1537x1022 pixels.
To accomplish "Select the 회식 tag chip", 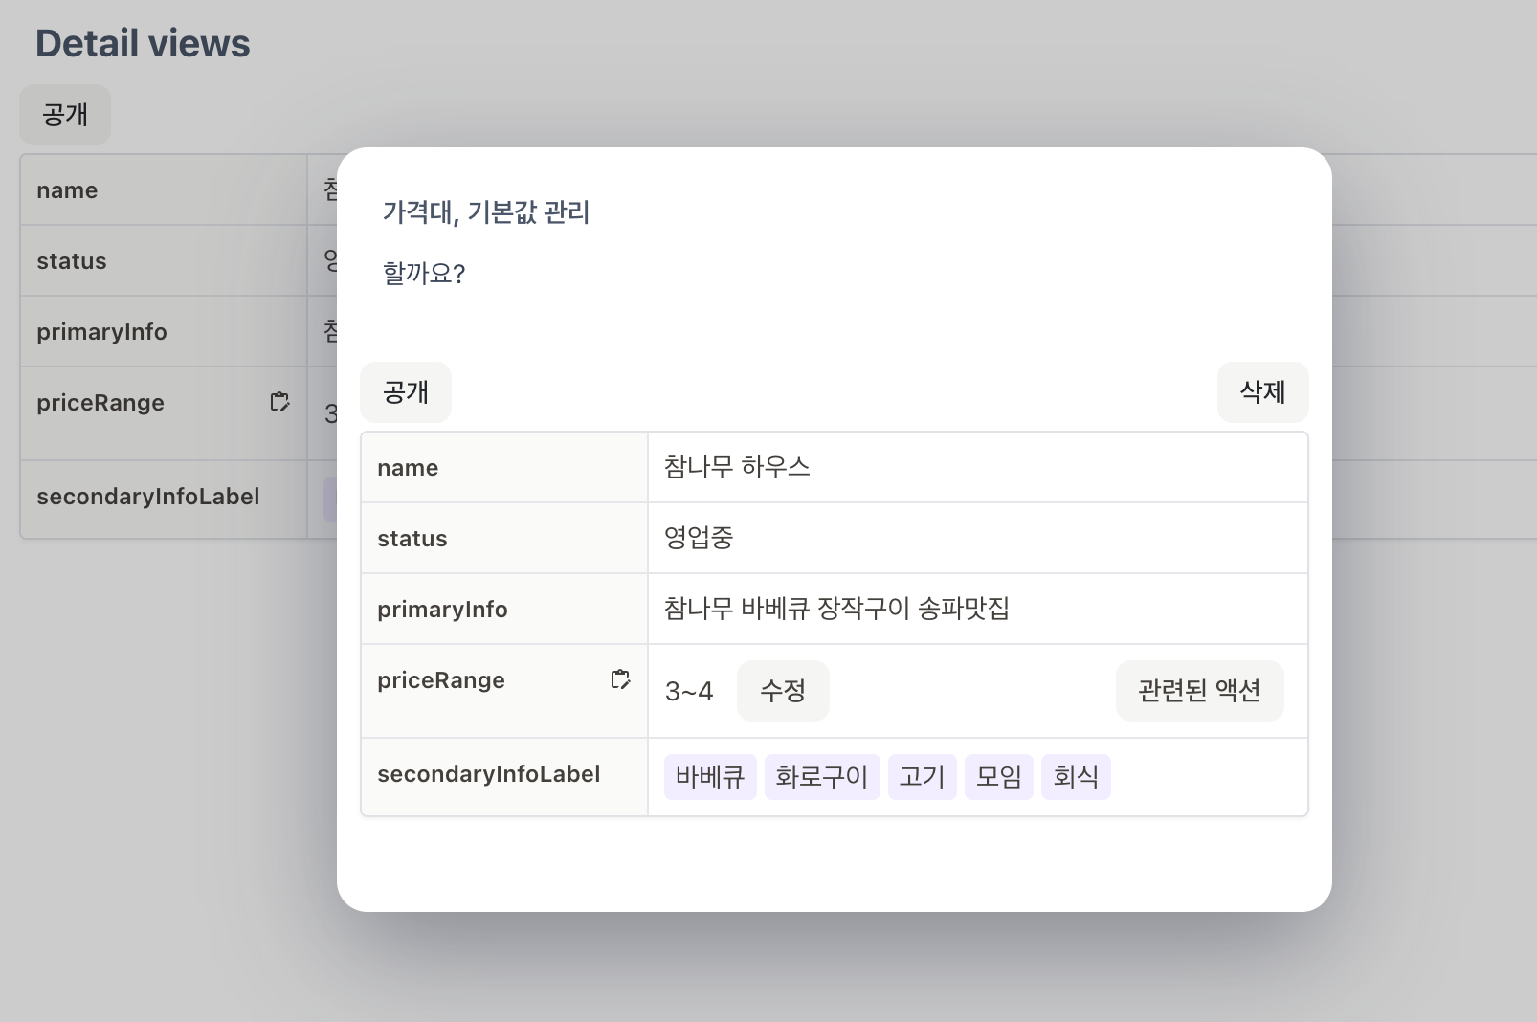I will pos(1076,777).
